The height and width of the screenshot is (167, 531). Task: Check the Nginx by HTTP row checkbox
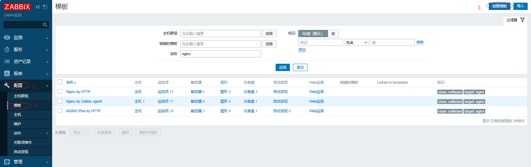coord(60,91)
